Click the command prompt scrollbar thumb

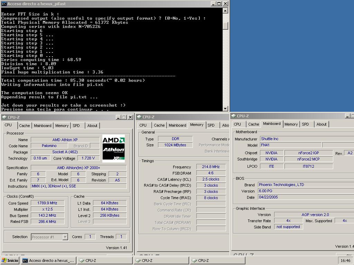coord(225,26)
